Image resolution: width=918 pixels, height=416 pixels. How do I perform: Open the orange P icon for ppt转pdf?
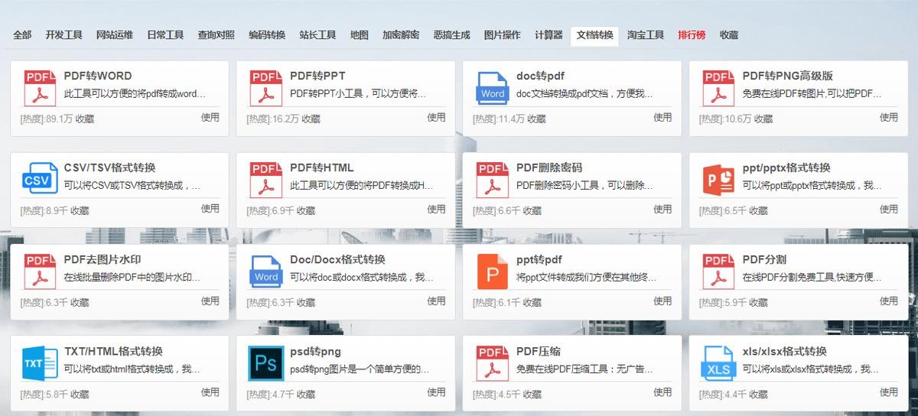click(493, 271)
